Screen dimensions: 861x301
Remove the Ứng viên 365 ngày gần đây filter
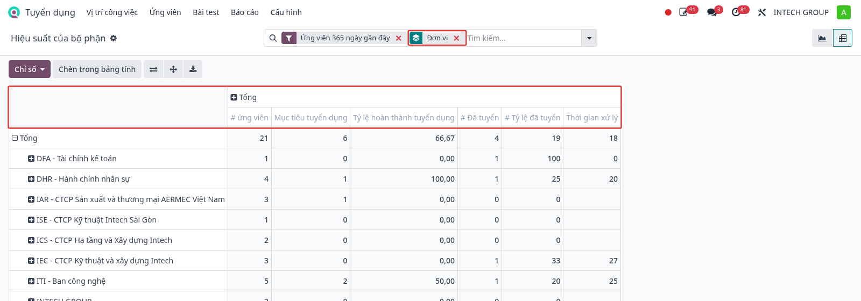[399, 38]
